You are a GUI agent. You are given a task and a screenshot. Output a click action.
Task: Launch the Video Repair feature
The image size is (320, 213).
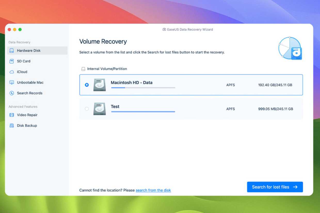click(11, 115)
